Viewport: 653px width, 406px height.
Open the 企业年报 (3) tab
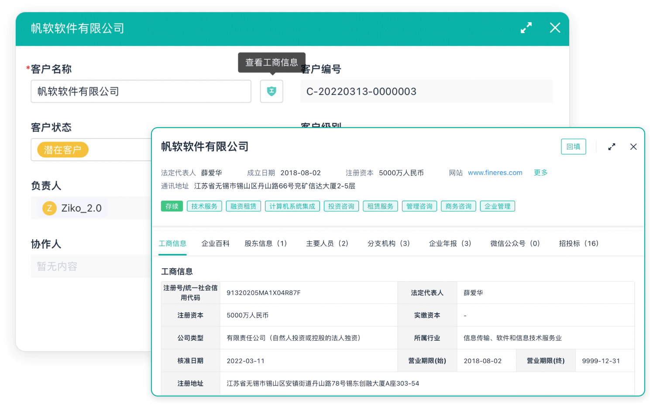(450, 244)
